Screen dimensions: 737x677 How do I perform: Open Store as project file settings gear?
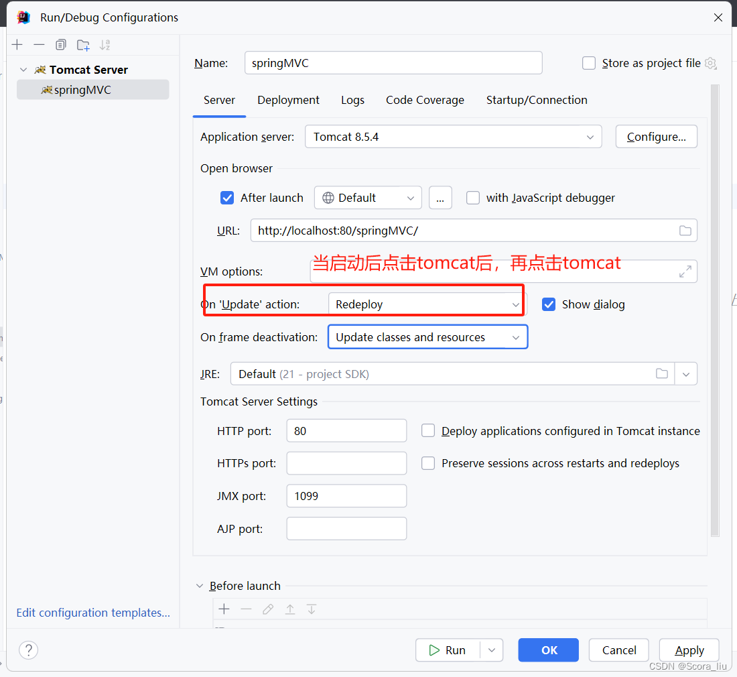coord(711,63)
